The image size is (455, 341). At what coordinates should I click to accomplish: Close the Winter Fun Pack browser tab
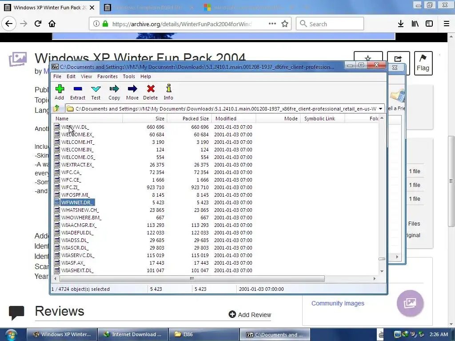[x=92, y=8]
